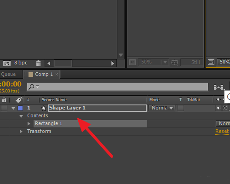The width and height of the screenshot is (230, 184).
Task: Toggle preserve transparency box for Shape Layer 1
Action: point(181,108)
